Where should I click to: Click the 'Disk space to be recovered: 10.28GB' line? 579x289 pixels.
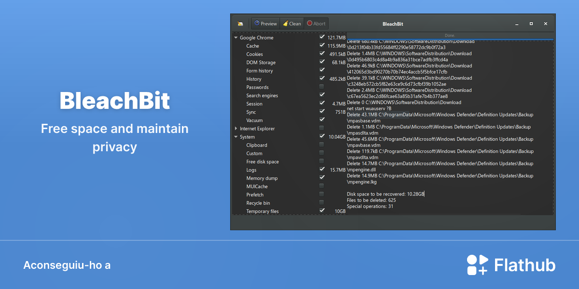(x=386, y=194)
